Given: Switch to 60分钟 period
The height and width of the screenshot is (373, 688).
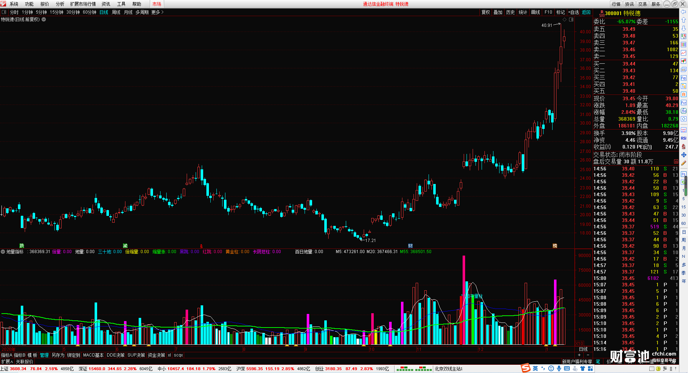Looking at the screenshot, I should pyautogui.click(x=90, y=12).
